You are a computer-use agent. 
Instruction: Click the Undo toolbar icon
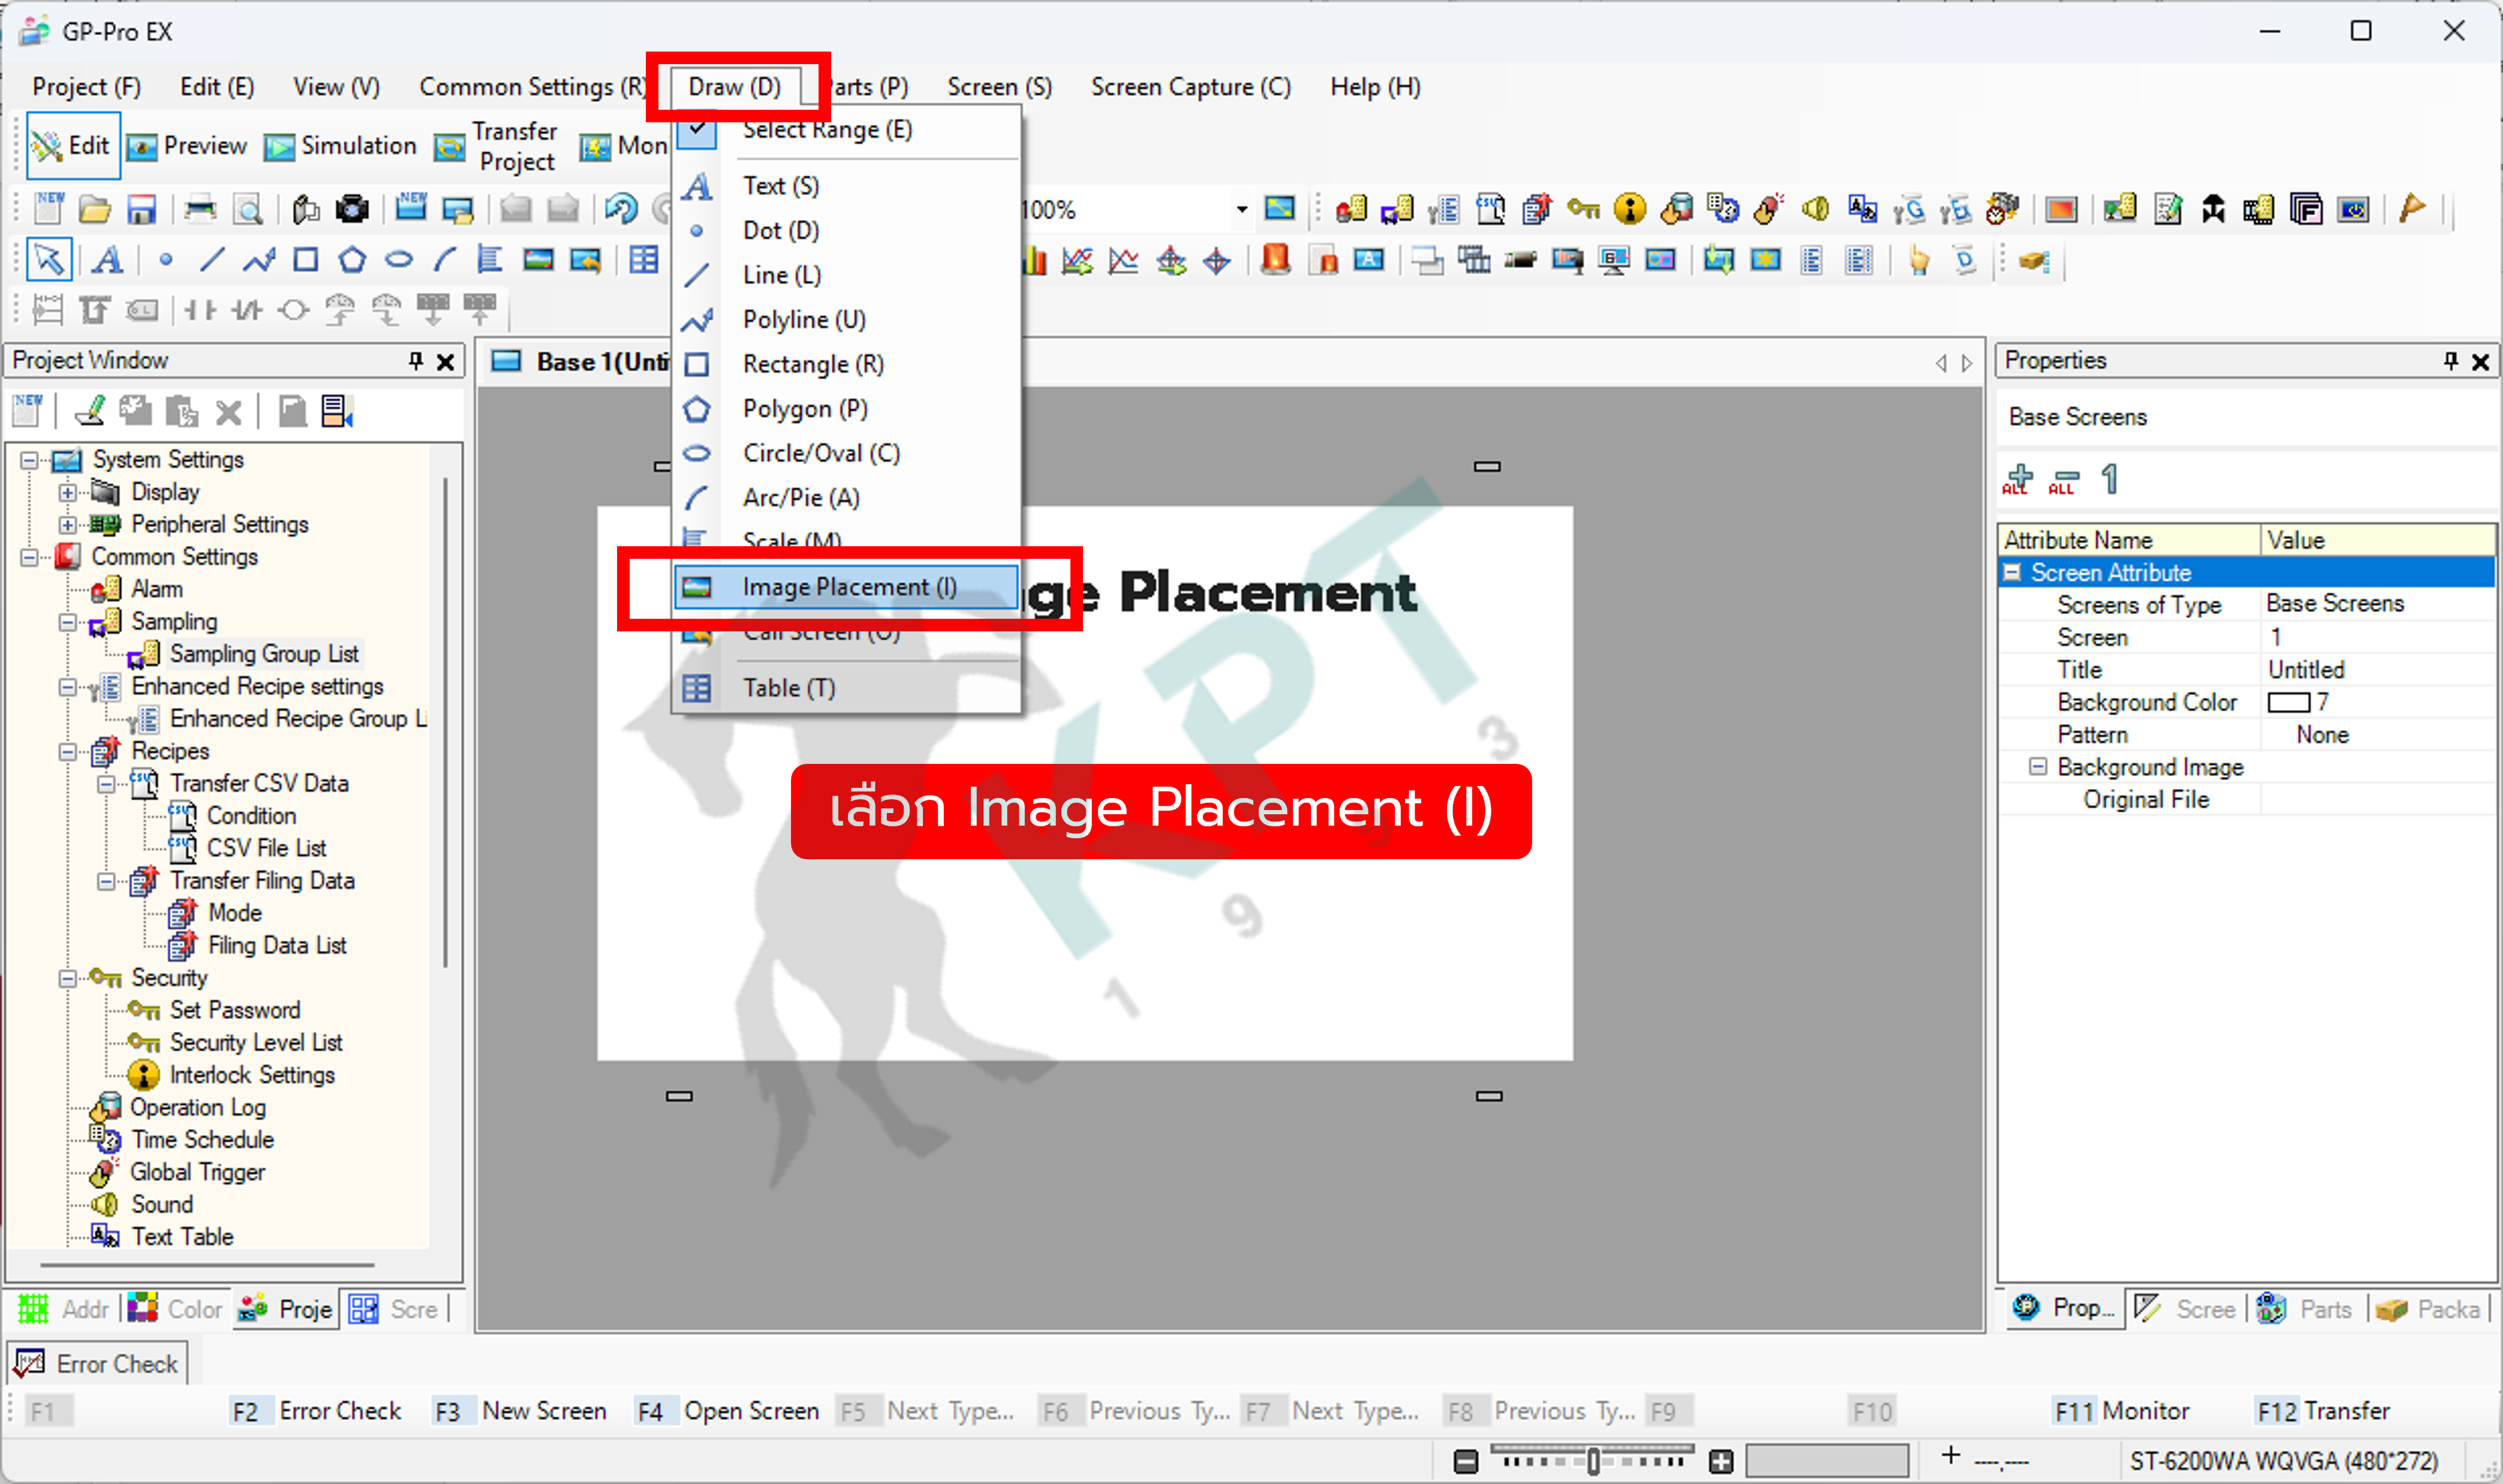tap(621, 210)
